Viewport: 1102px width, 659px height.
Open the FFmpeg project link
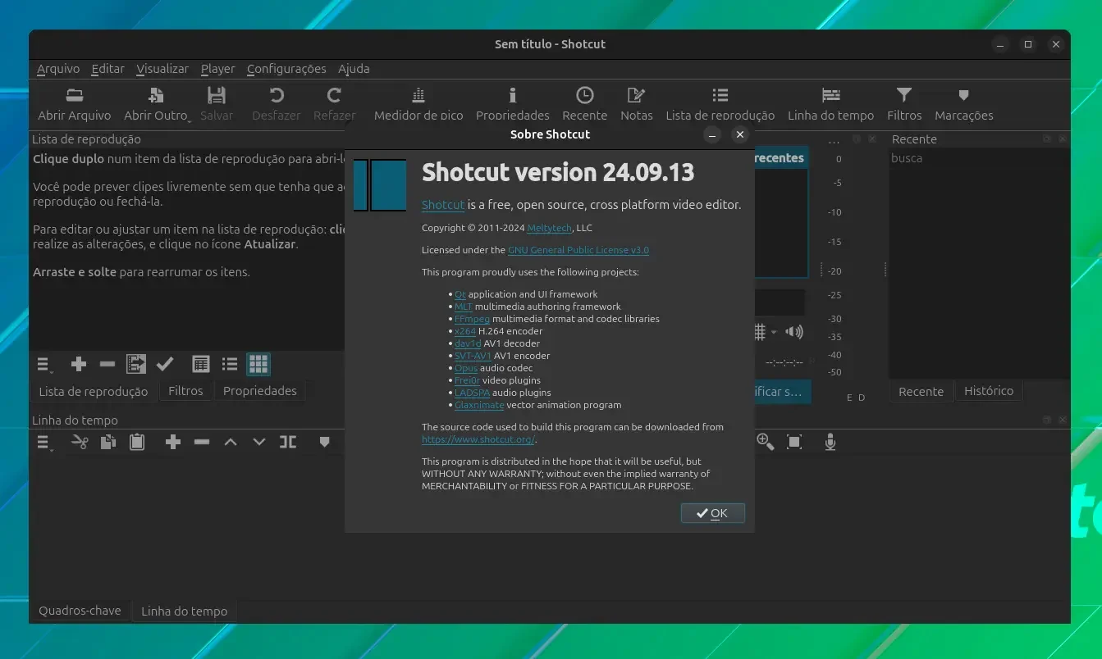[472, 319]
